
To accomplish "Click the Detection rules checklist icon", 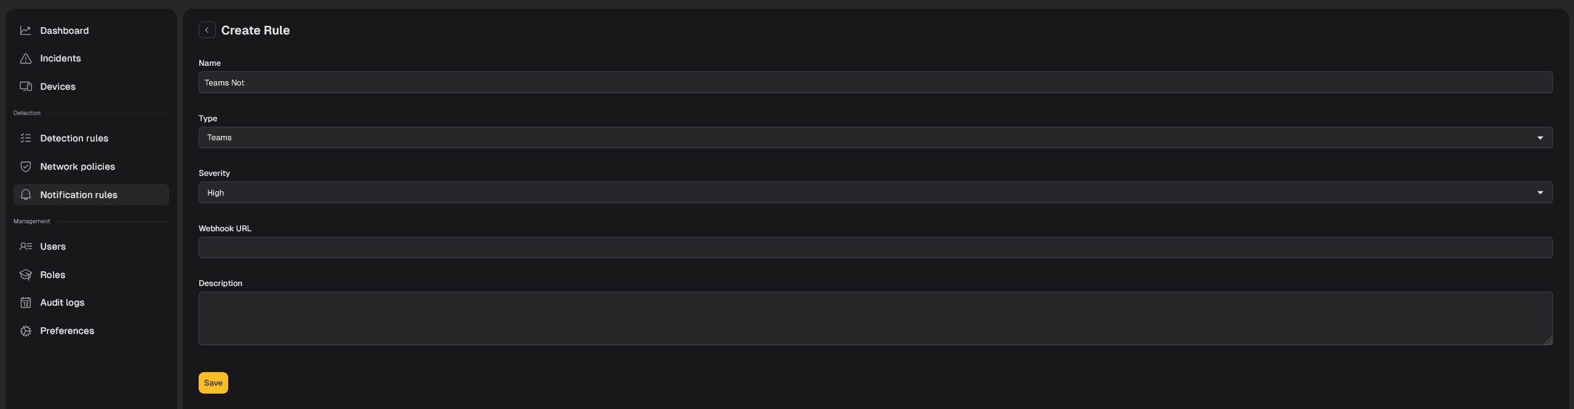I will click(25, 138).
